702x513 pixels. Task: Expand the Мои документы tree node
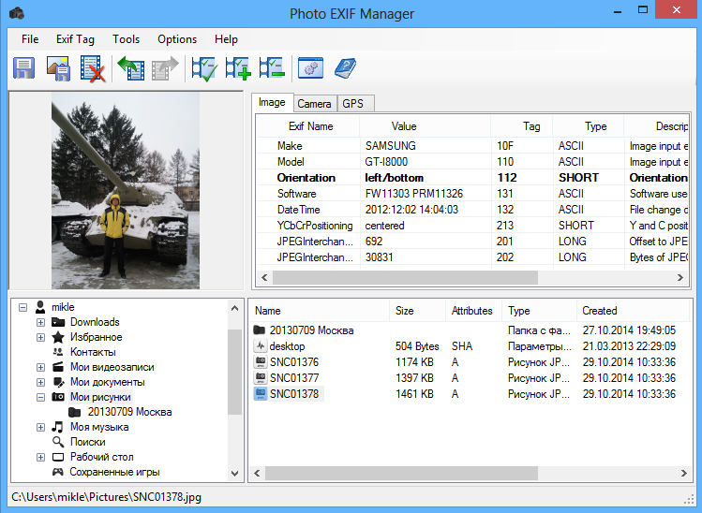coord(40,382)
